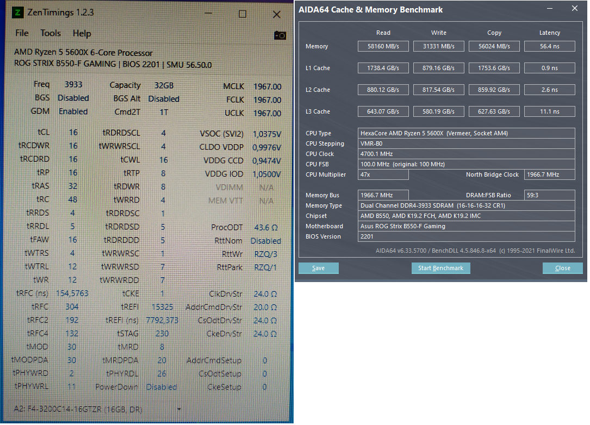
Task: Click North Bridge Clock field 1966.7 MHz
Action: [549, 174]
